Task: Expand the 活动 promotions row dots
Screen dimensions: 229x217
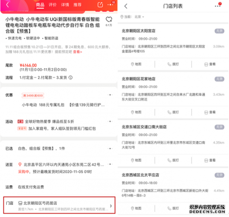Action: 110,121
